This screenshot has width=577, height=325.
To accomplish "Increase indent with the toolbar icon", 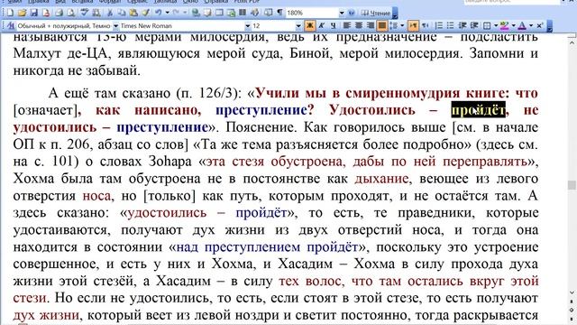I will (x=475, y=25).
